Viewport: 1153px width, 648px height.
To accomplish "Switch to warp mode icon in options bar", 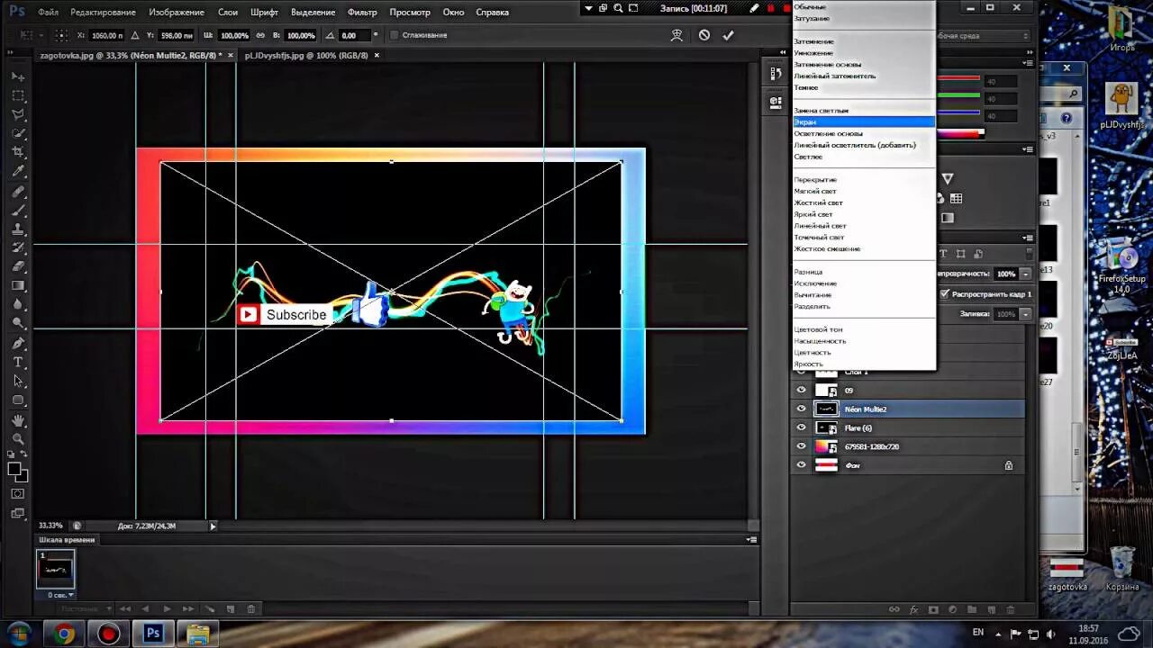I will [677, 35].
